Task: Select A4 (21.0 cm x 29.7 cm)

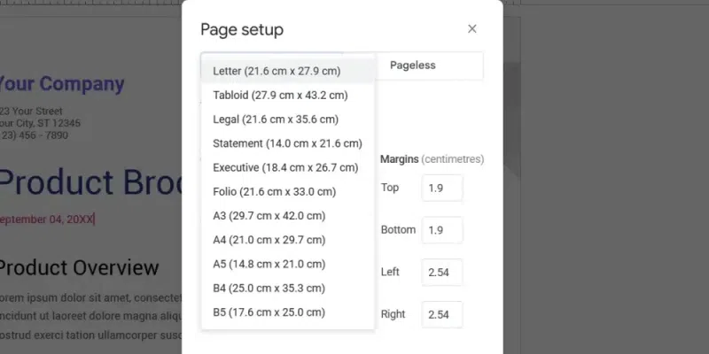Action: pos(288,240)
